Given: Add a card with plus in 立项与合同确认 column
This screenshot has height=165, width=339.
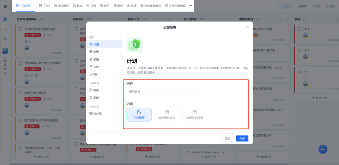Looking at the screenshot, I should pyautogui.click(x=58, y=19).
